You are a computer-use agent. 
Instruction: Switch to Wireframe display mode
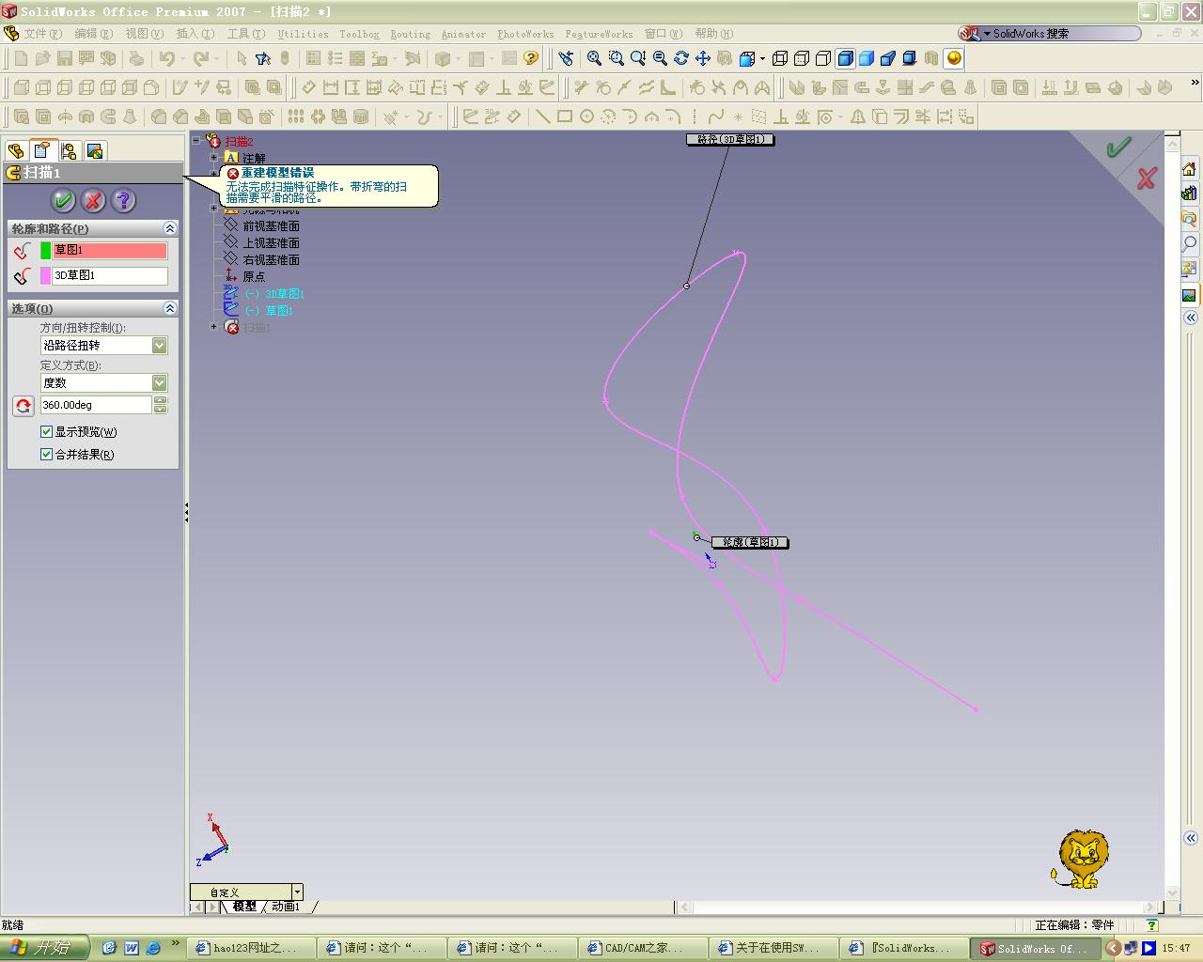(780, 58)
